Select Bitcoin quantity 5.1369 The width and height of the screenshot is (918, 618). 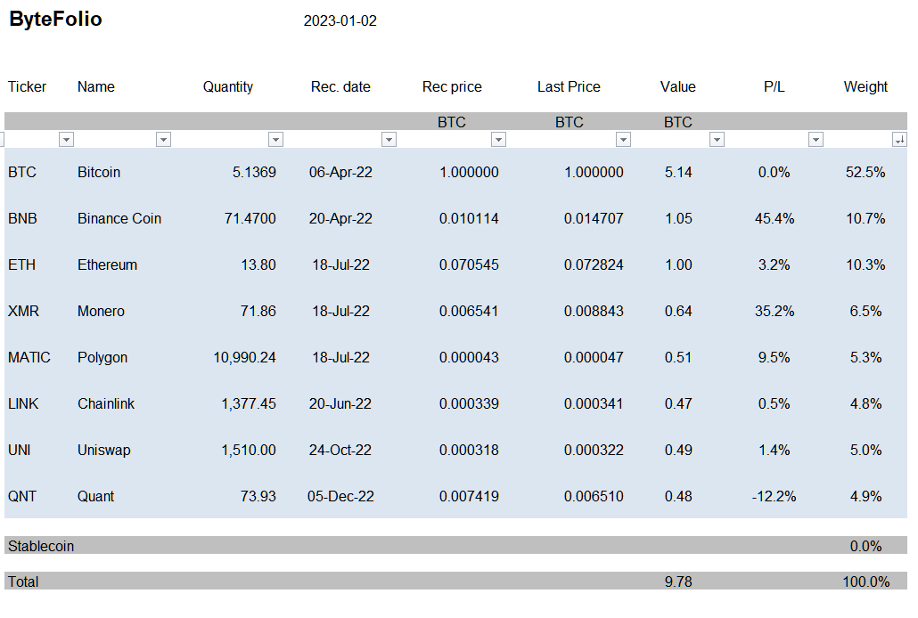254,172
